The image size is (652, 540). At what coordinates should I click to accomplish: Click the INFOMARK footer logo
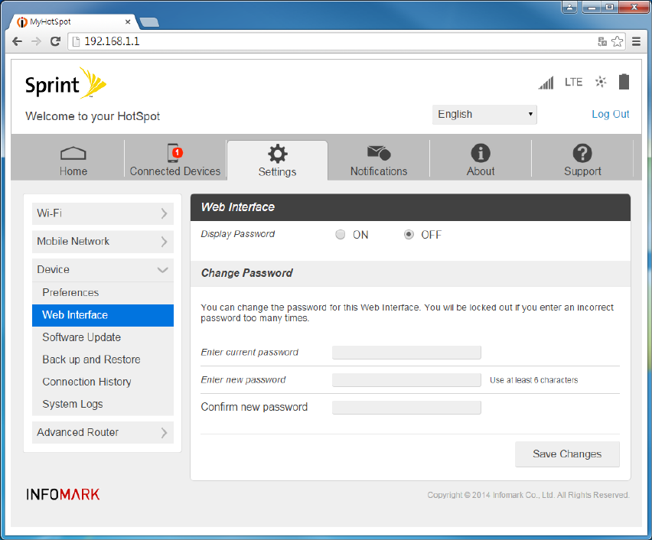point(63,494)
